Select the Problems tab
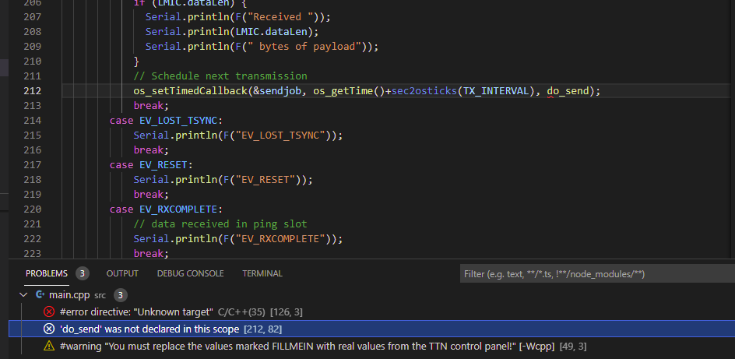Viewport: 735px width, 359px height. click(46, 273)
